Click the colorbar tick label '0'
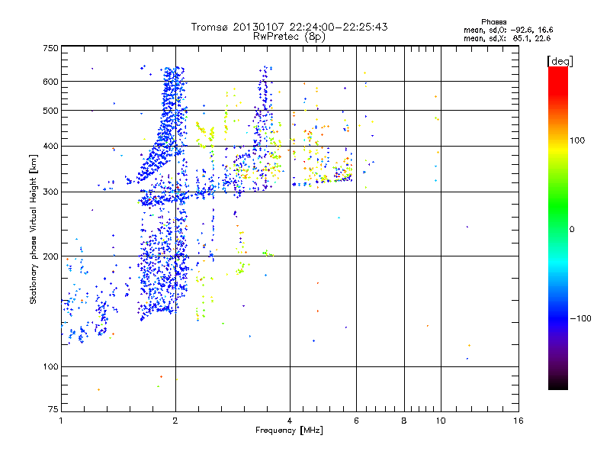Viewport: 610px width, 458px height. point(572,230)
